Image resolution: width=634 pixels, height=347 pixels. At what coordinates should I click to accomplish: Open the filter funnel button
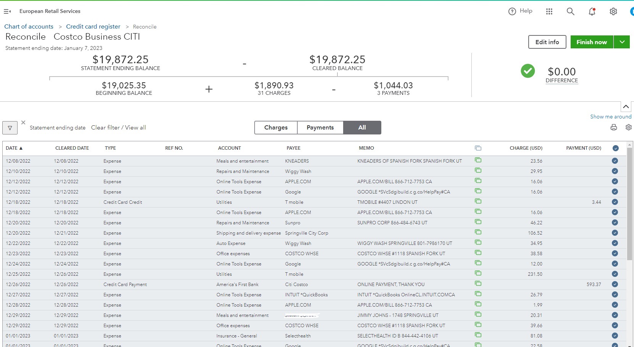point(10,128)
